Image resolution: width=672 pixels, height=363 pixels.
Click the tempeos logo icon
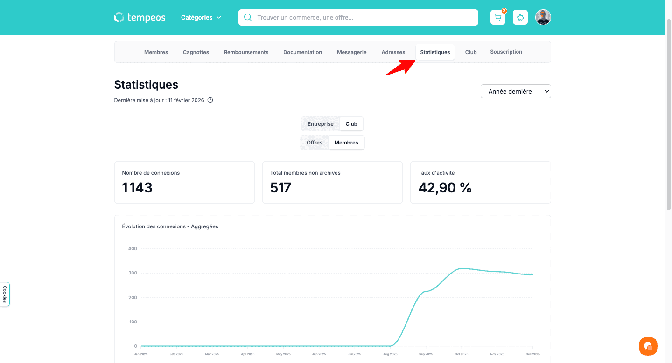coord(119,17)
